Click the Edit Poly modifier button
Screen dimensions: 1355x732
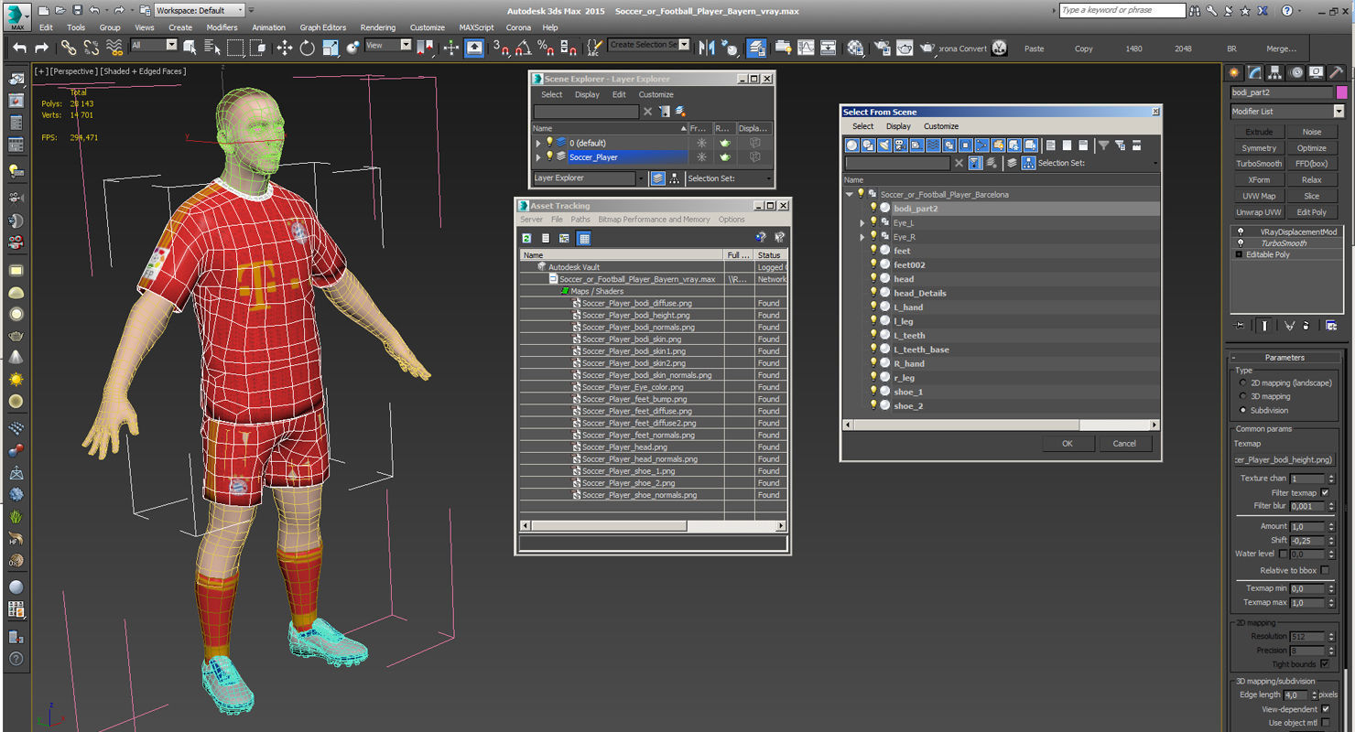click(1311, 212)
